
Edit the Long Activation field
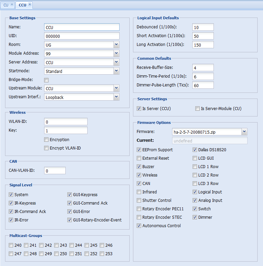[x=203, y=45]
